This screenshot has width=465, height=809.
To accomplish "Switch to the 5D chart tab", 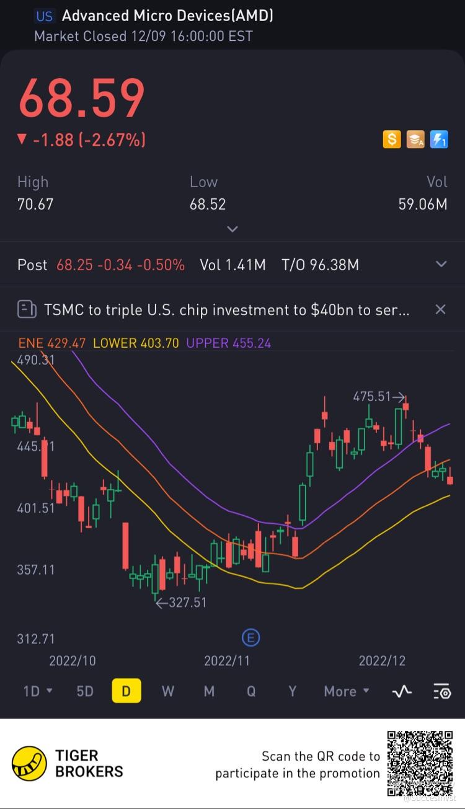I will 85,691.
